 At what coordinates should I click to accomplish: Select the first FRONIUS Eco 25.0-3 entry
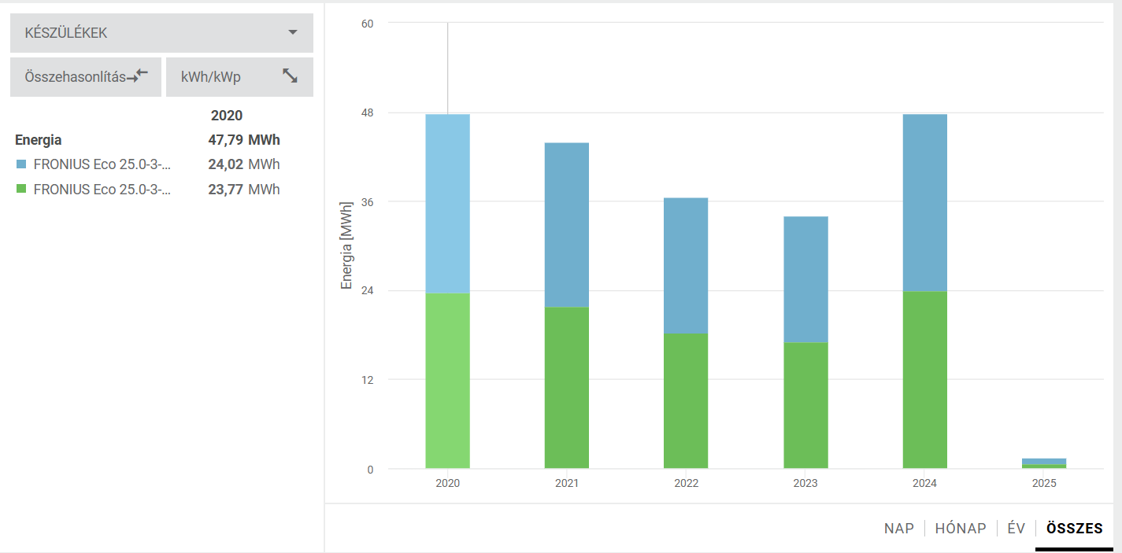click(102, 164)
